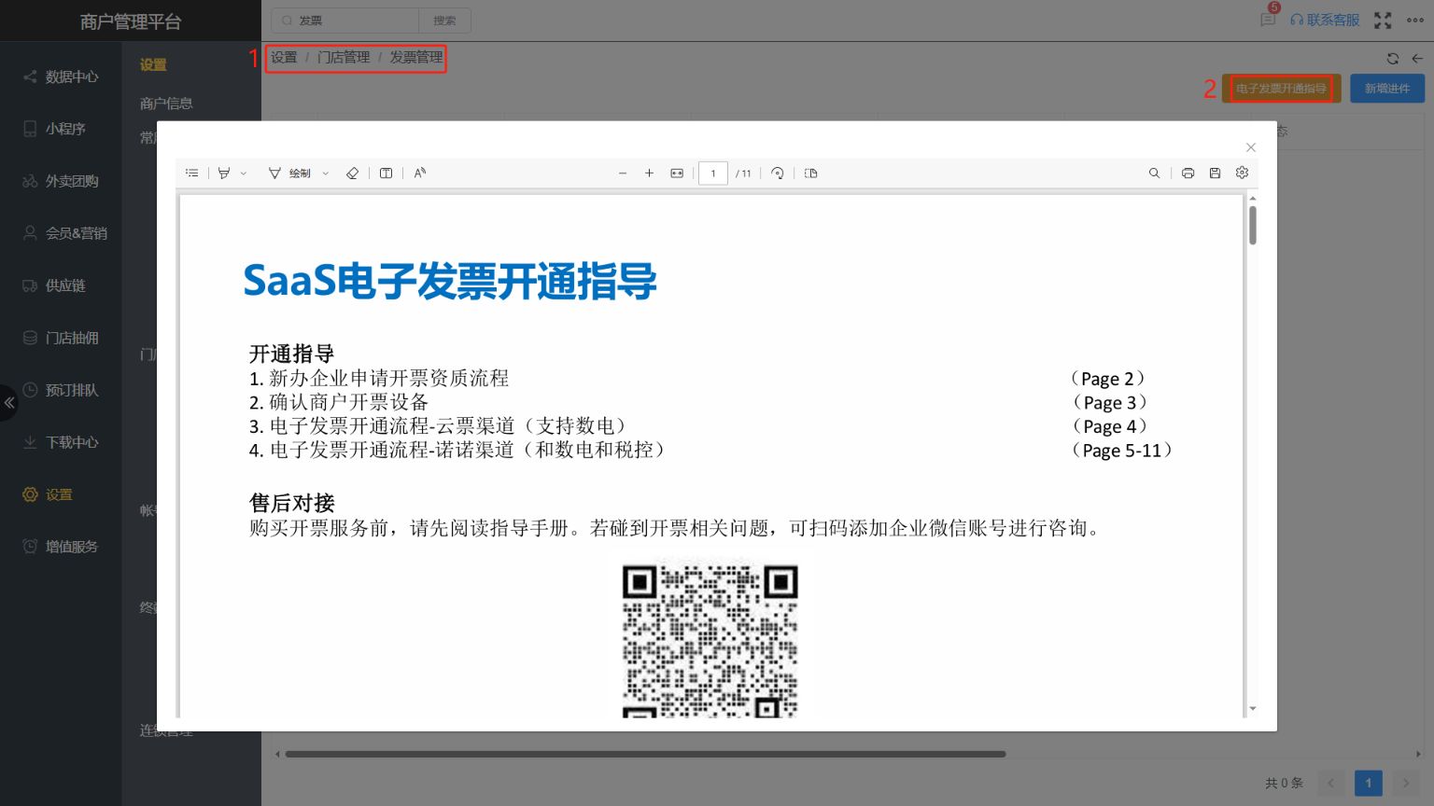Click the 商户管理平台 title
This screenshot has width=1434, height=806.
tap(131, 21)
